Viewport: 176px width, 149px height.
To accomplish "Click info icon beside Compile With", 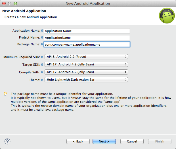I will click(42, 72).
